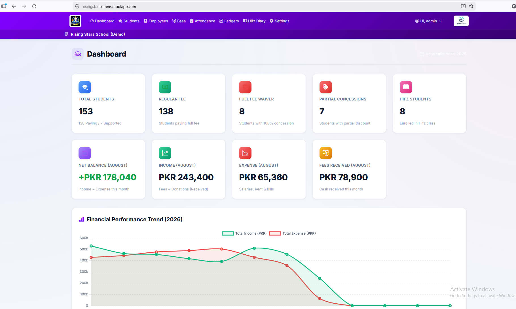Open the Employees menu
The width and height of the screenshot is (516, 309).
(x=156, y=21)
